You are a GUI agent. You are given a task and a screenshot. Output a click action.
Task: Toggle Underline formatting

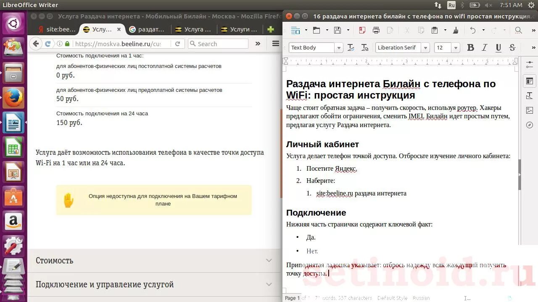pyautogui.click(x=498, y=47)
